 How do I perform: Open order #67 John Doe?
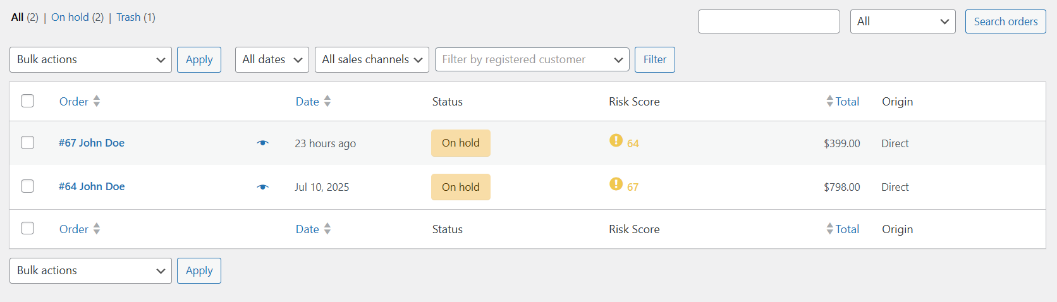pyautogui.click(x=92, y=143)
